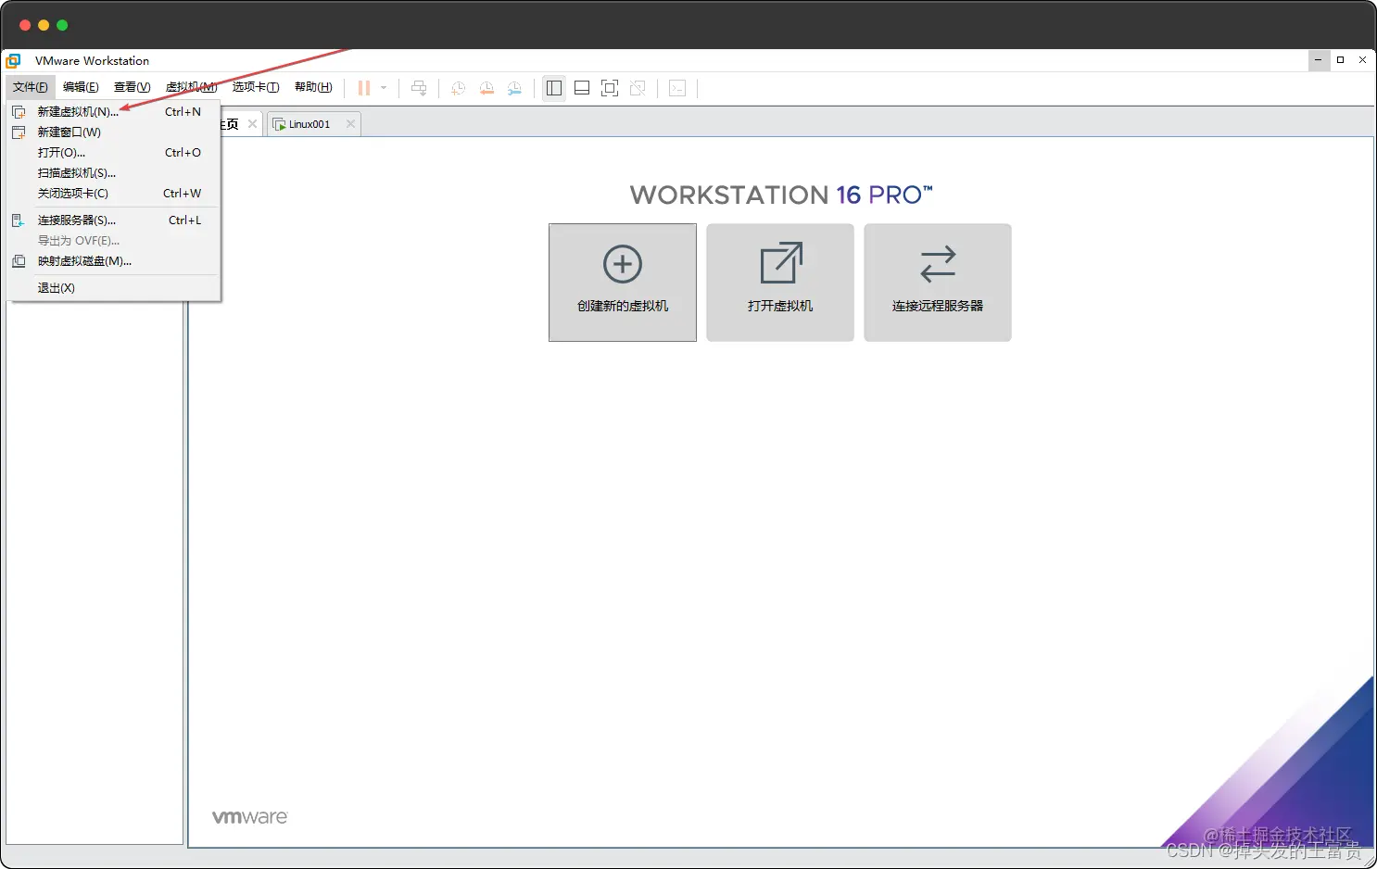Viewport: 1377px width, 869px height.
Task: Click the map virtual disk menu icon
Action: pos(19,261)
